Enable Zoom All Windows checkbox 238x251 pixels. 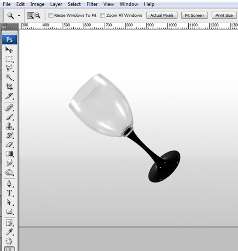coord(103,16)
